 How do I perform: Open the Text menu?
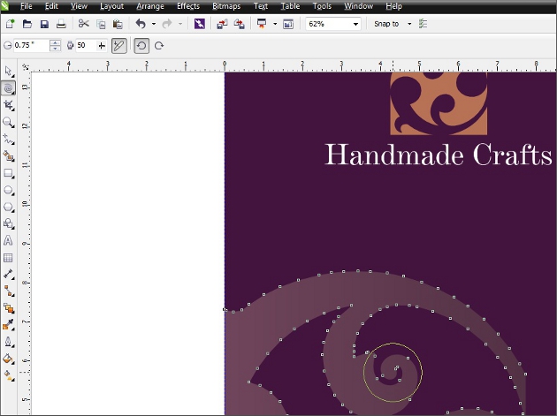tap(261, 6)
